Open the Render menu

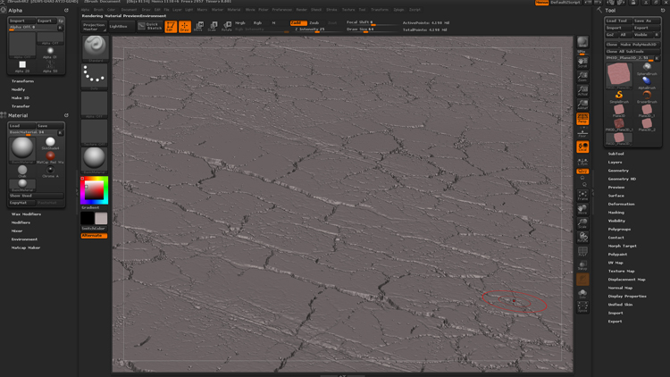click(x=302, y=10)
